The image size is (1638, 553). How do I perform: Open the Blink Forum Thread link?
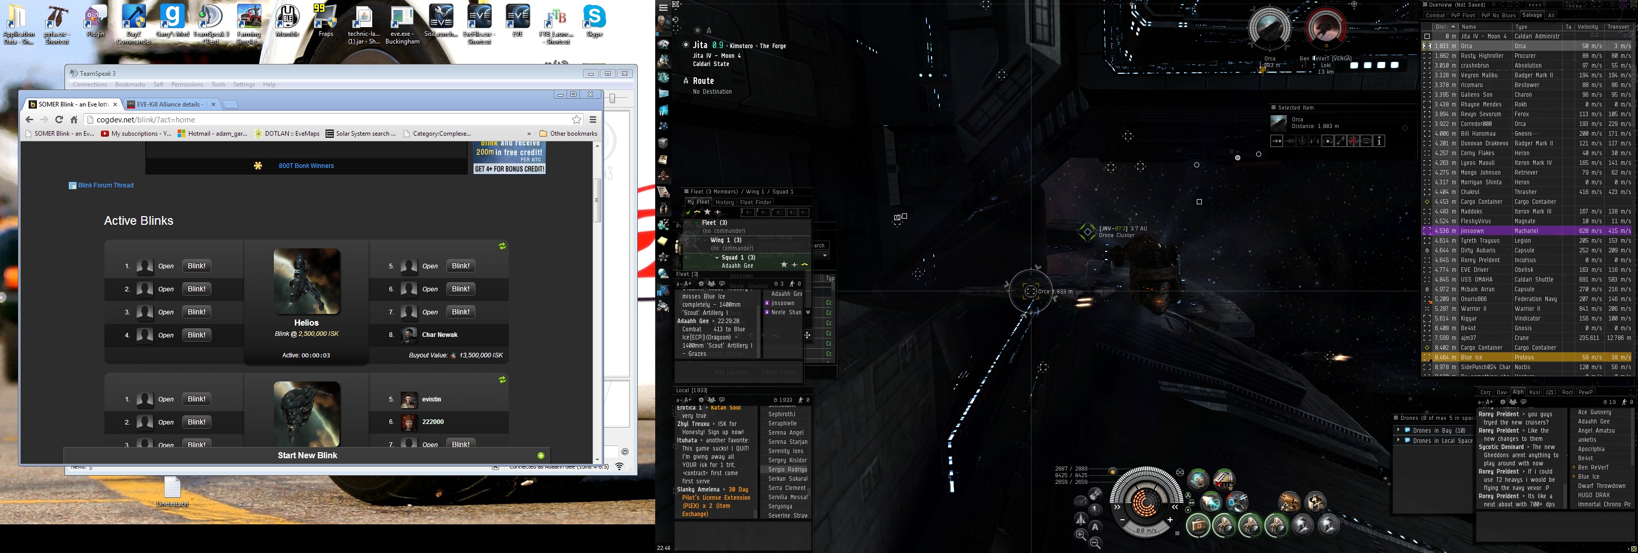[x=105, y=185]
